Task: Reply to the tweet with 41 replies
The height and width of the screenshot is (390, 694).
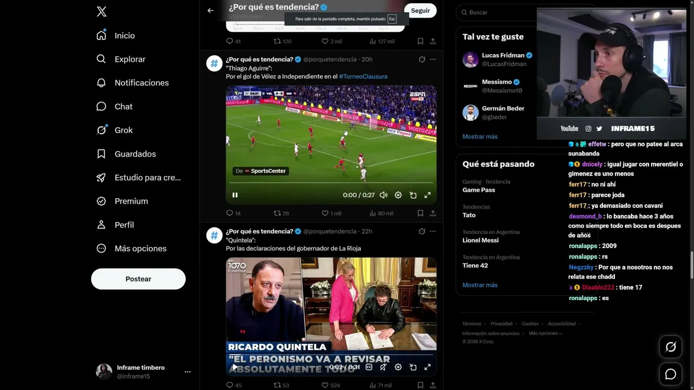Action: click(233, 41)
